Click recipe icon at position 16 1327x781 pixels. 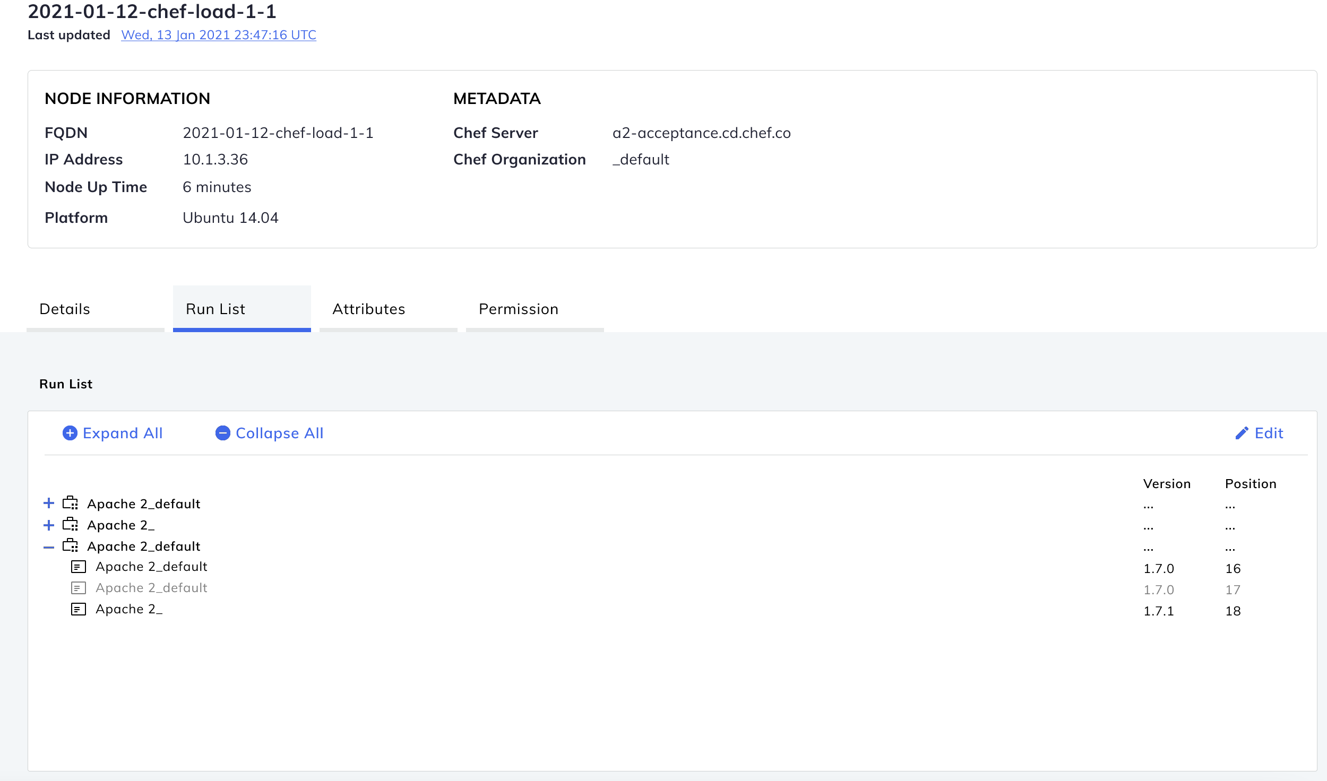79,567
